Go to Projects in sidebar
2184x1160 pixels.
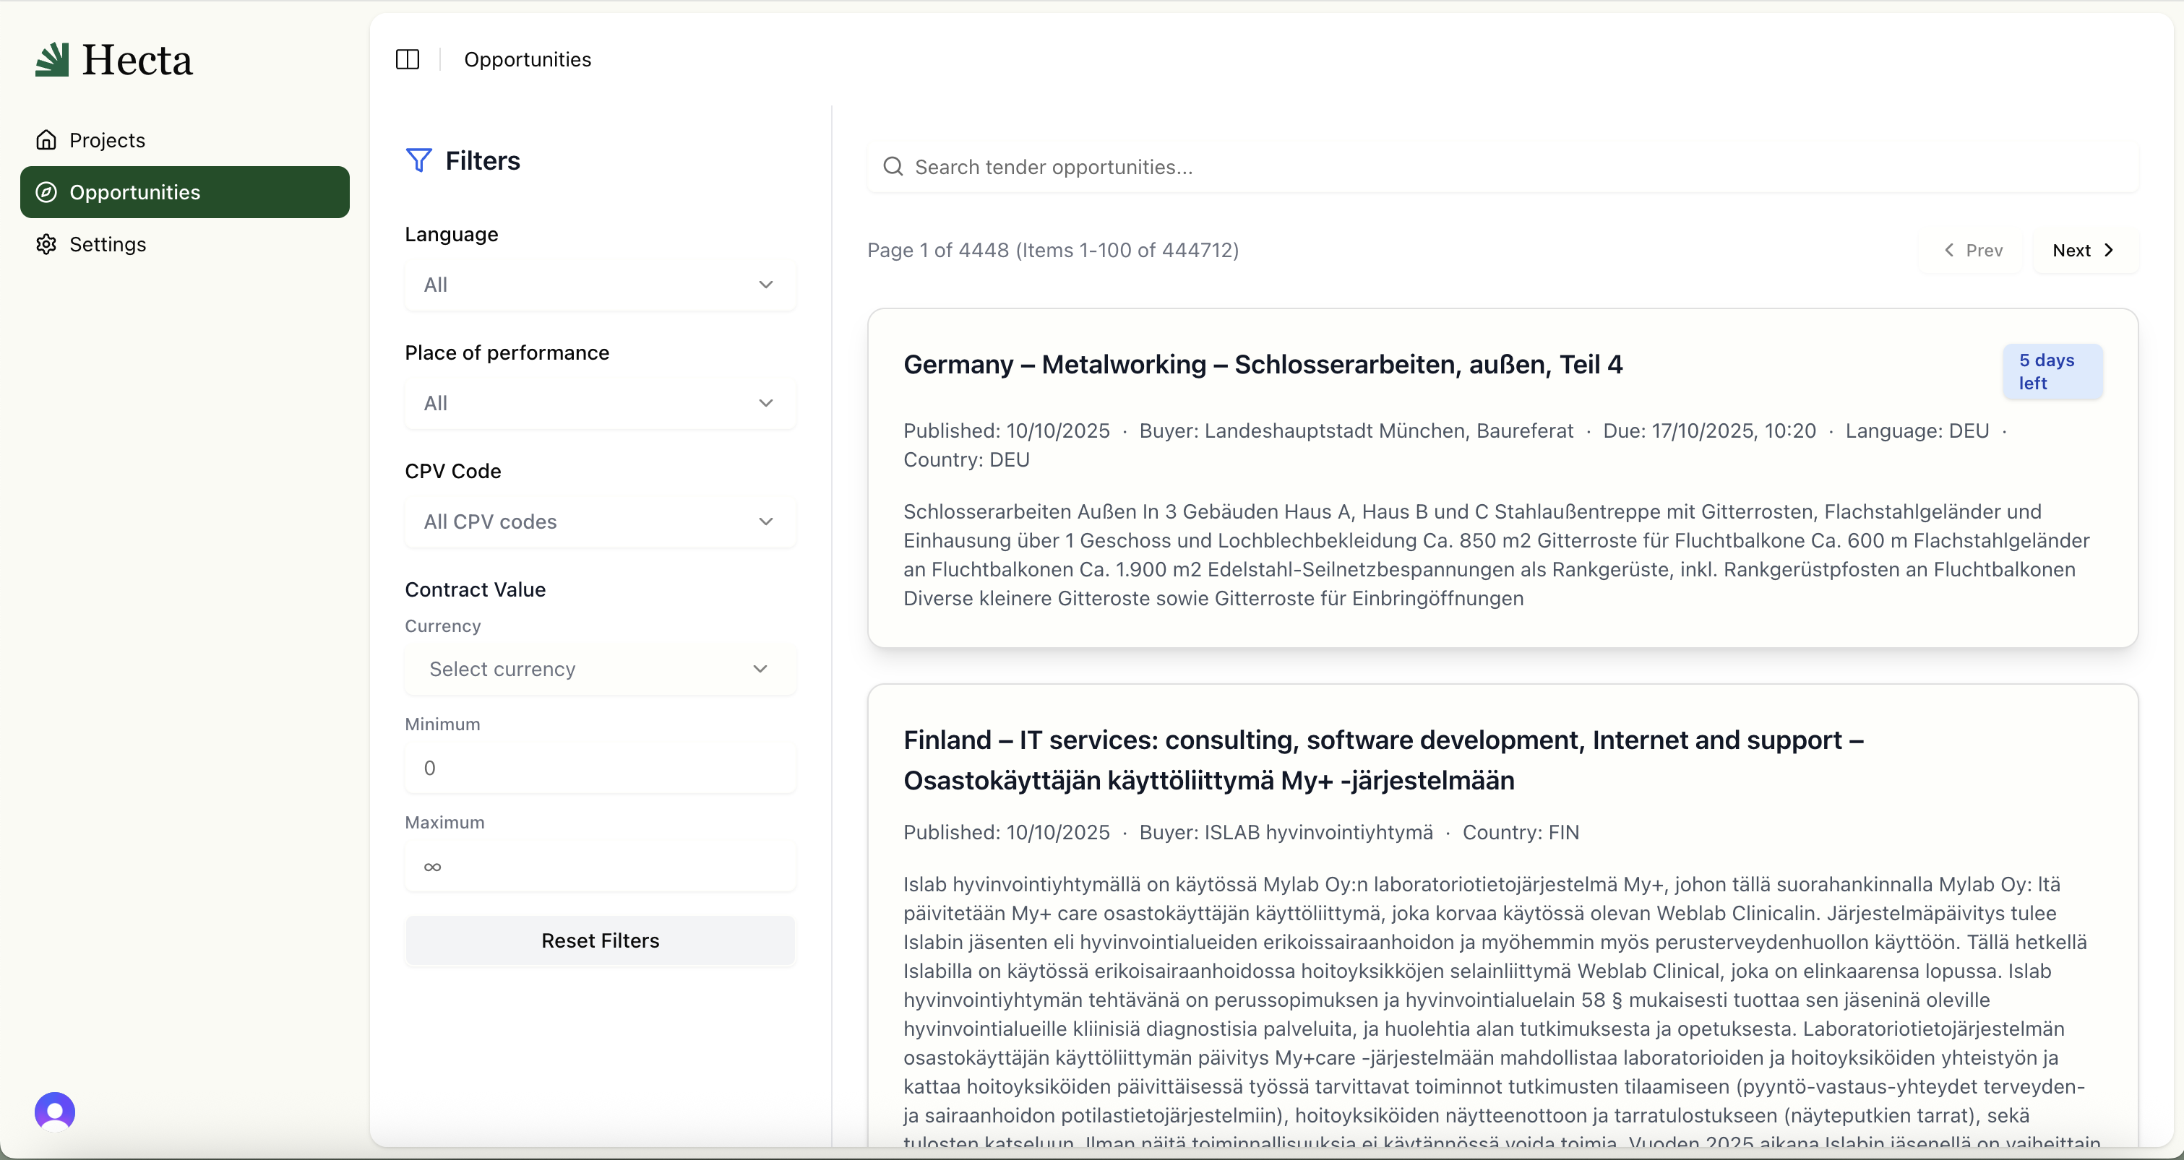108,140
